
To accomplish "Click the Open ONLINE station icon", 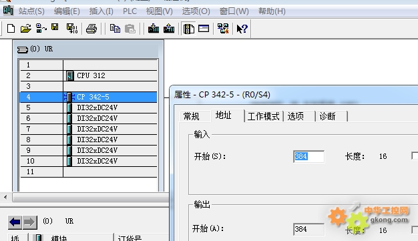I will pyautogui.click(x=41, y=28).
